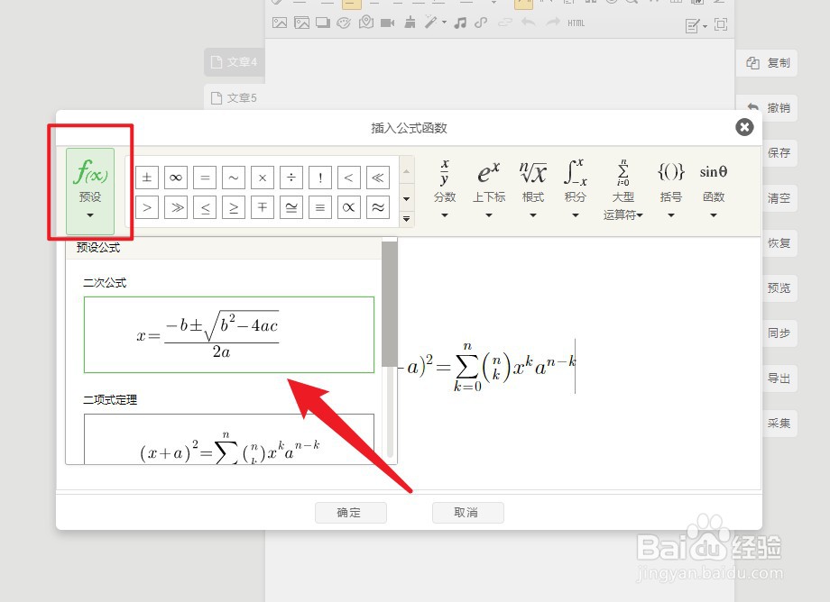Open the 预设 preset formulas menu
The width and height of the screenshot is (830, 602).
coord(90,191)
